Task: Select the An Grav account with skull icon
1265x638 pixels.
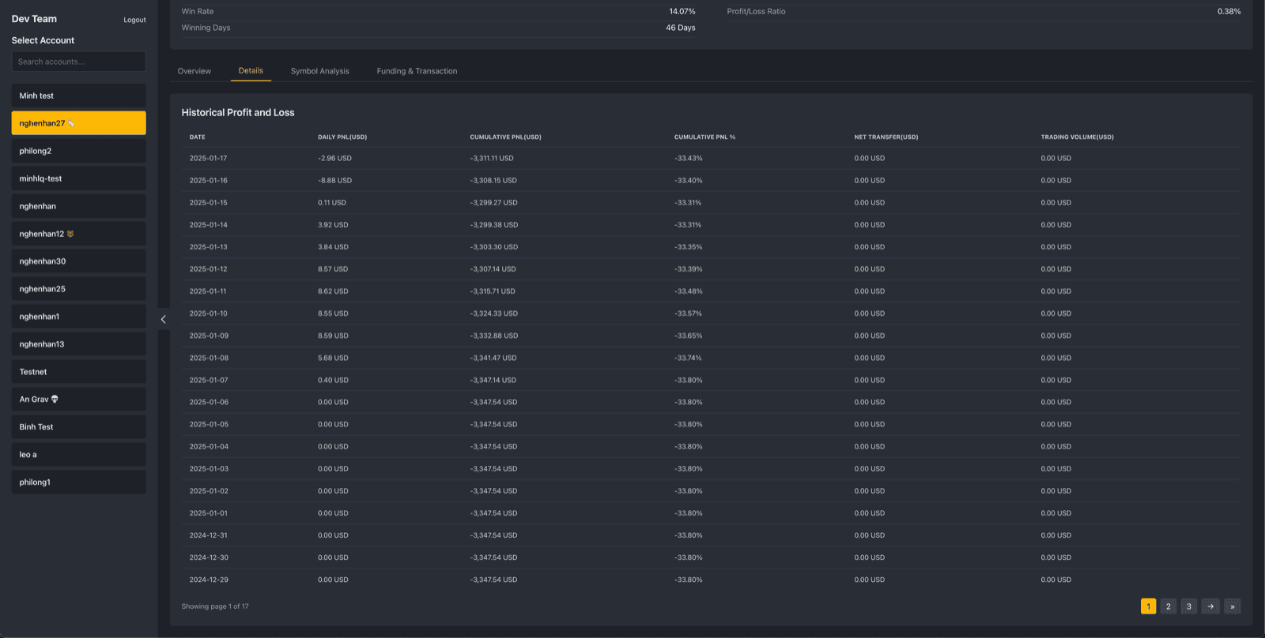Action: click(x=78, y=400)
